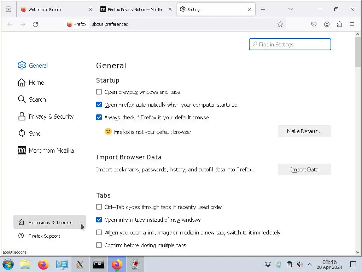Image resolution: width=362 pixels, height=272 pixels.
Task: Switch to Welcome to Firefox tab
Action: (56, 10)
